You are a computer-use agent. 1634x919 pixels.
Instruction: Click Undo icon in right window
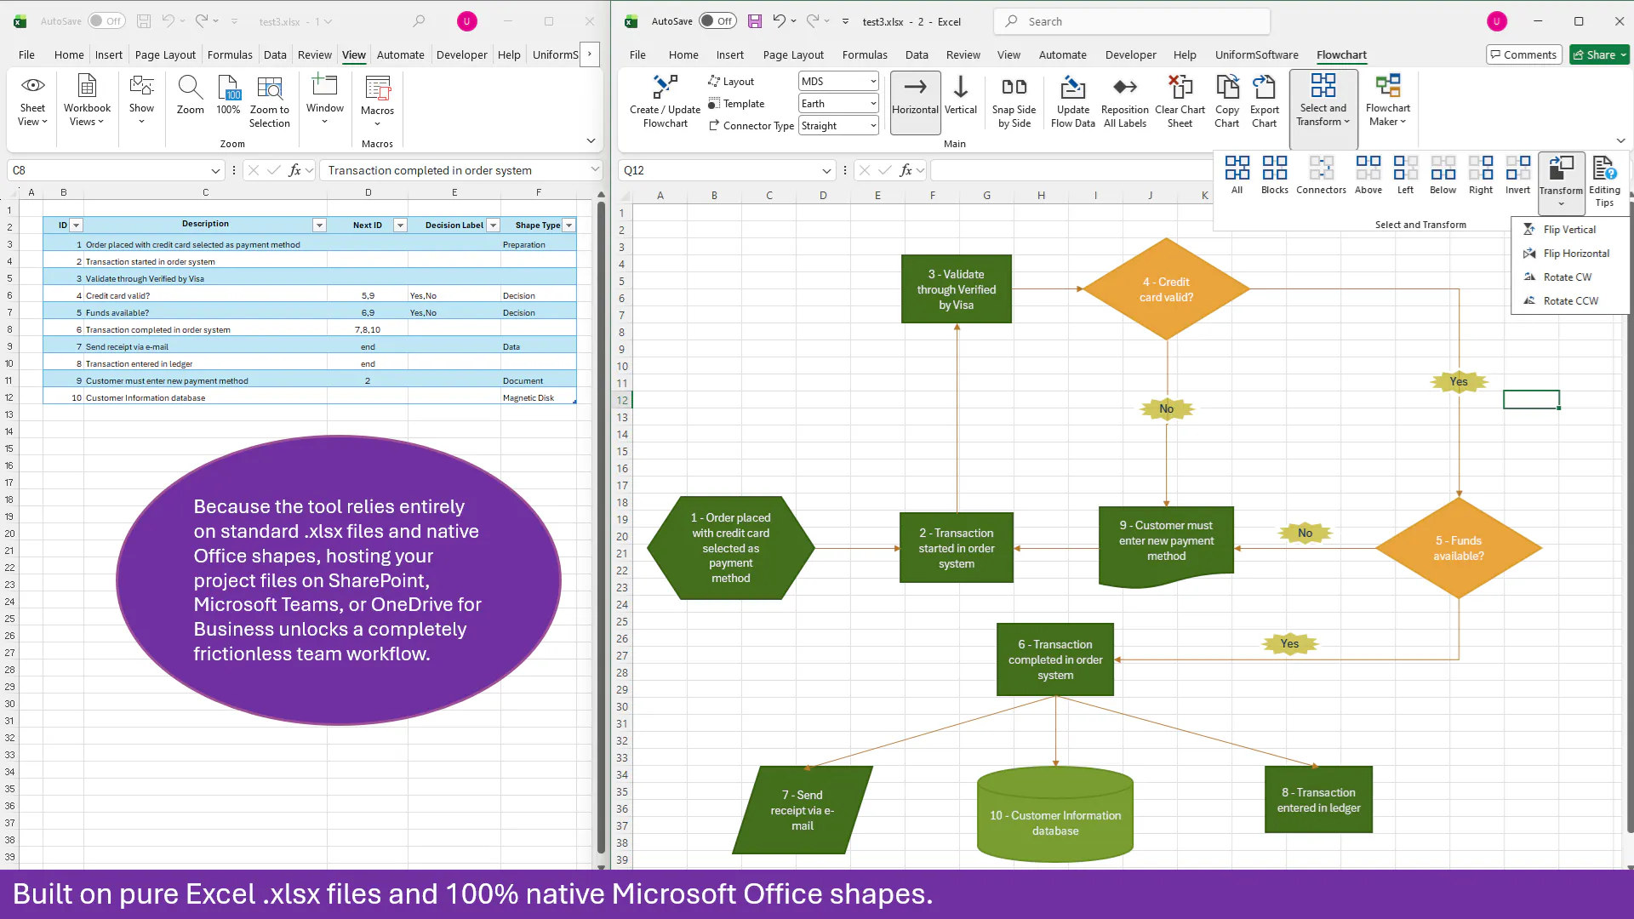[x=779, y=21]
